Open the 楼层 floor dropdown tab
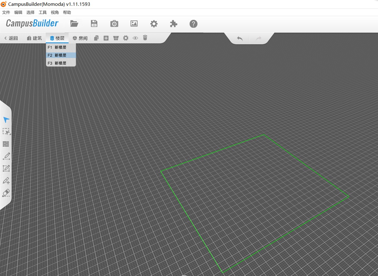 tap(57, 38)
